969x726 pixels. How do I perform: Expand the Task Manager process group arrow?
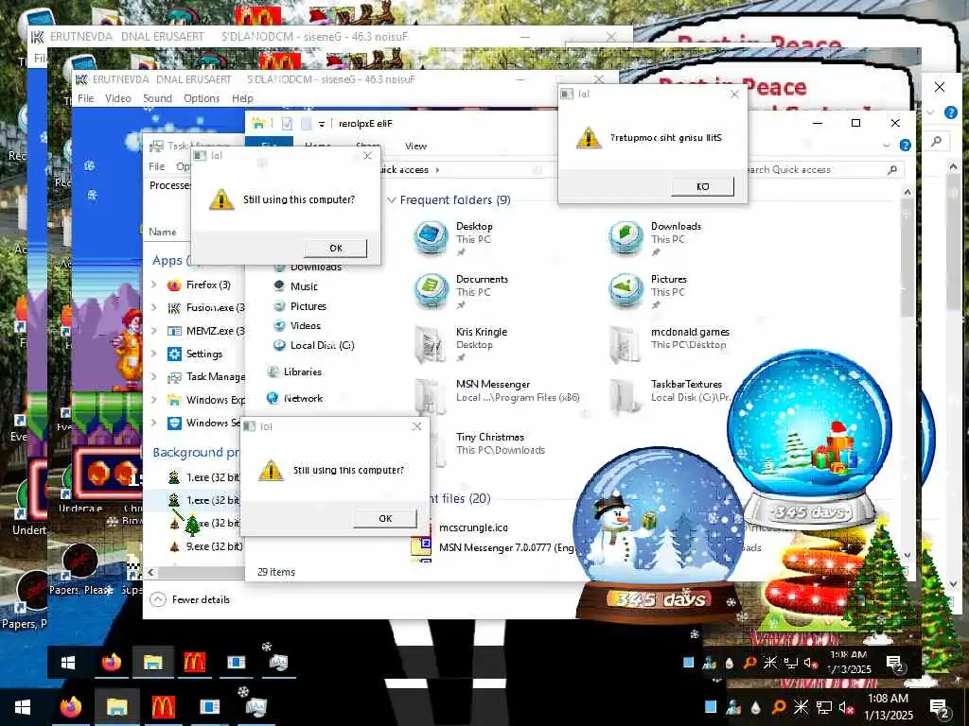pyautogui.click(x=154, y=376)
